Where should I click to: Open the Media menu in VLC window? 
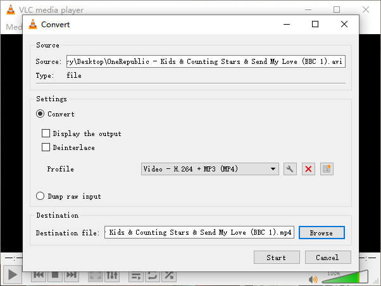(x=14, y=27)
